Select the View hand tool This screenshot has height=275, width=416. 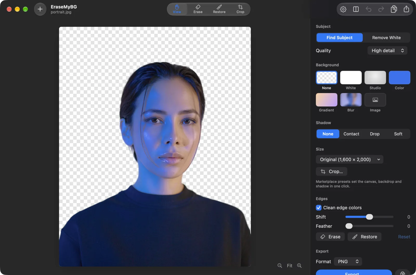click(x=177, y=9)
